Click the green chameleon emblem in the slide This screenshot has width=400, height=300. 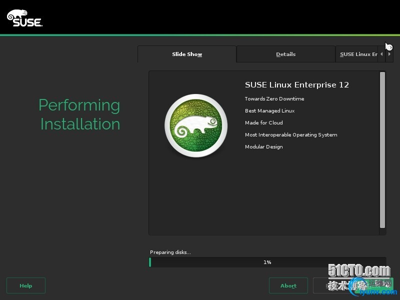pos(192,125)
